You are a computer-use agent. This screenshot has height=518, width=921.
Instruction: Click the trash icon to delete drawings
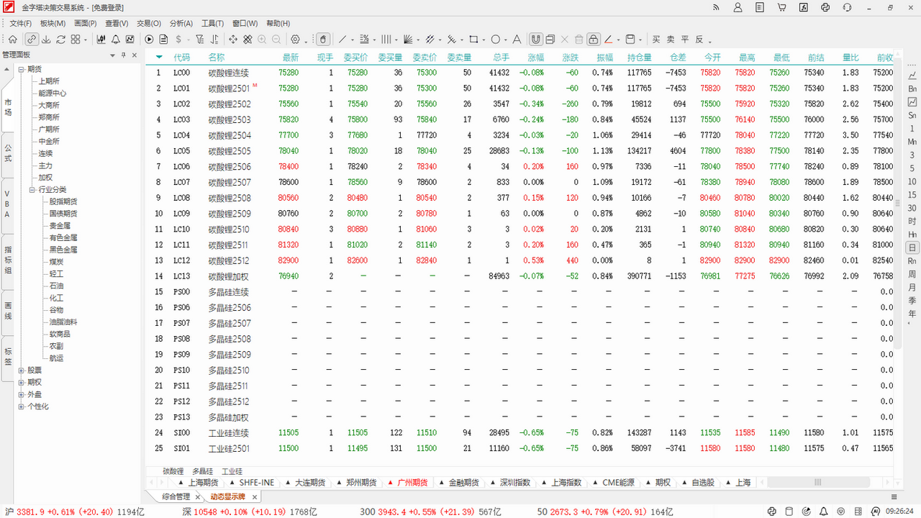point(580,39)
